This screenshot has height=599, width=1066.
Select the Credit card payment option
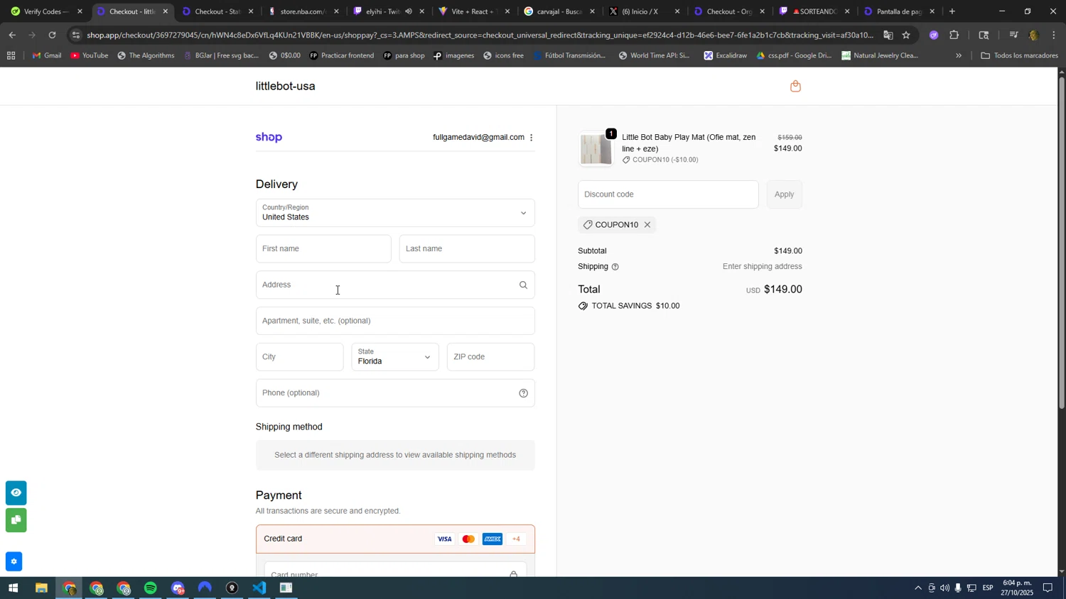tap(395, 539)
